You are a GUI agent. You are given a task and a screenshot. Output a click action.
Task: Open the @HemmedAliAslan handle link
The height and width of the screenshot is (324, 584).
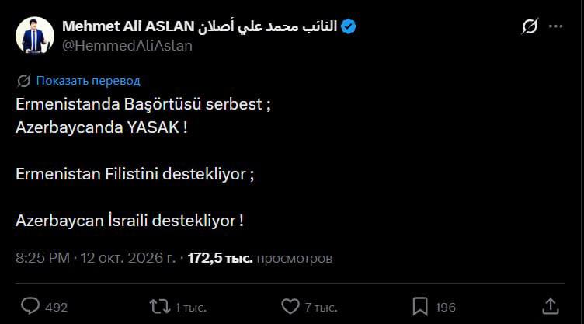tap(127, 46)
